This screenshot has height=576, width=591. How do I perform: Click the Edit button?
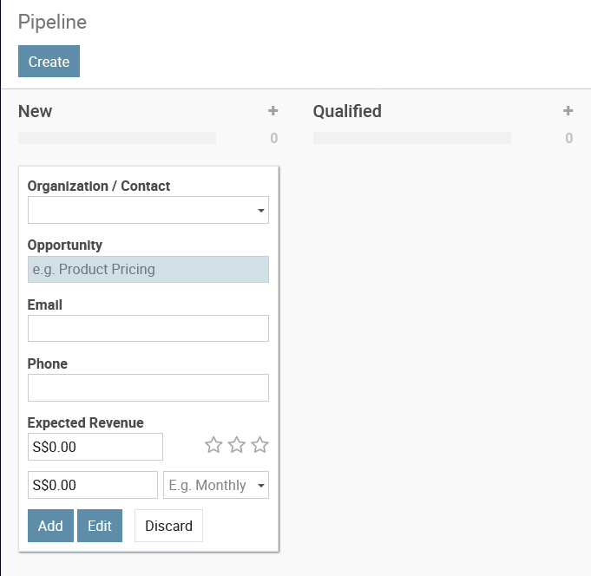tap(100, 526)
